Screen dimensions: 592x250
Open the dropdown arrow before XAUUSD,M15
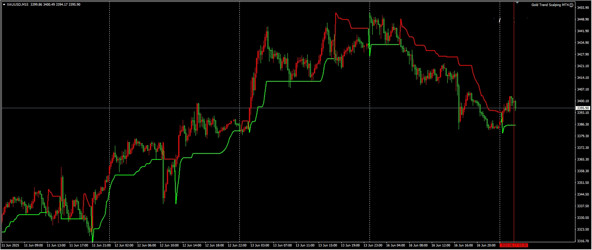pyautogui.click(x=4, y=5)
